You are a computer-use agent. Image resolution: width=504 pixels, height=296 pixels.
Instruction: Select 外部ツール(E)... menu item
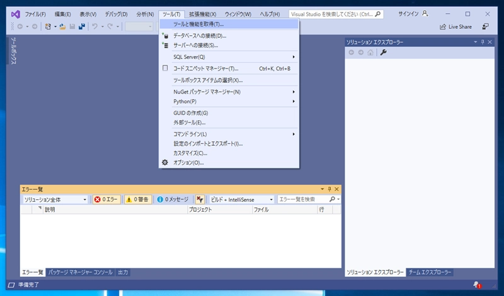pos(229,123)
